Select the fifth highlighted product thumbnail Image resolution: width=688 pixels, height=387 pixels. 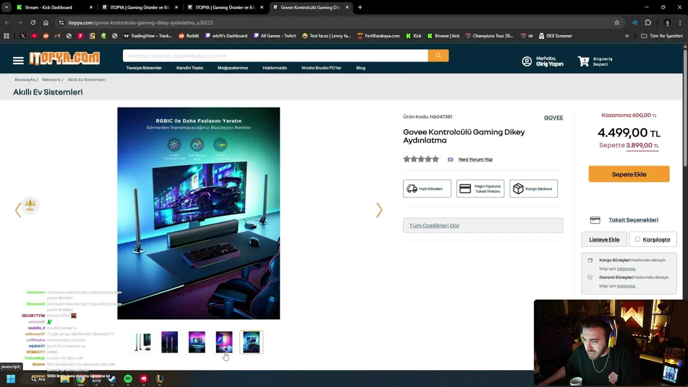click(251, 342)
